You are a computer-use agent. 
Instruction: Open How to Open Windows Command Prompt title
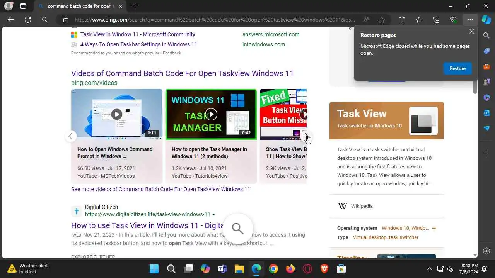coord(115,153)
